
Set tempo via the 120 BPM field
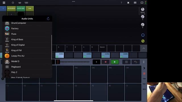(26, 3)
